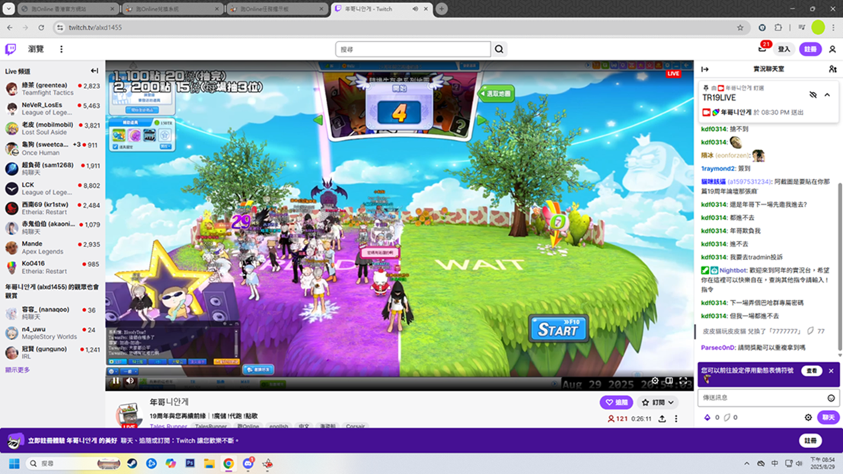Open chat settings gear icon
The width and height of the screenshot is (843, 474).
point(808,418)
